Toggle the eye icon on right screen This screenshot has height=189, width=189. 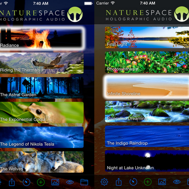pos(177,182)
